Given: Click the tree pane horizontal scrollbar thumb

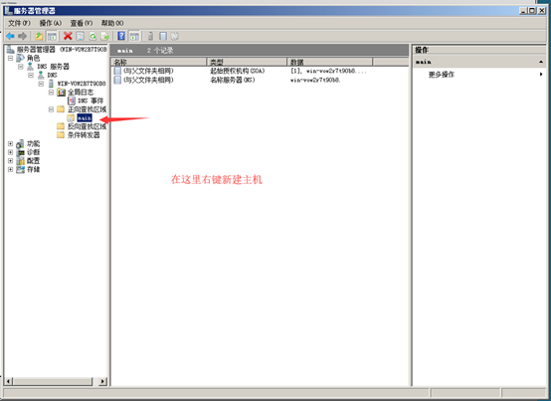Looking at the screenshot, I should (x=53, y=381).
